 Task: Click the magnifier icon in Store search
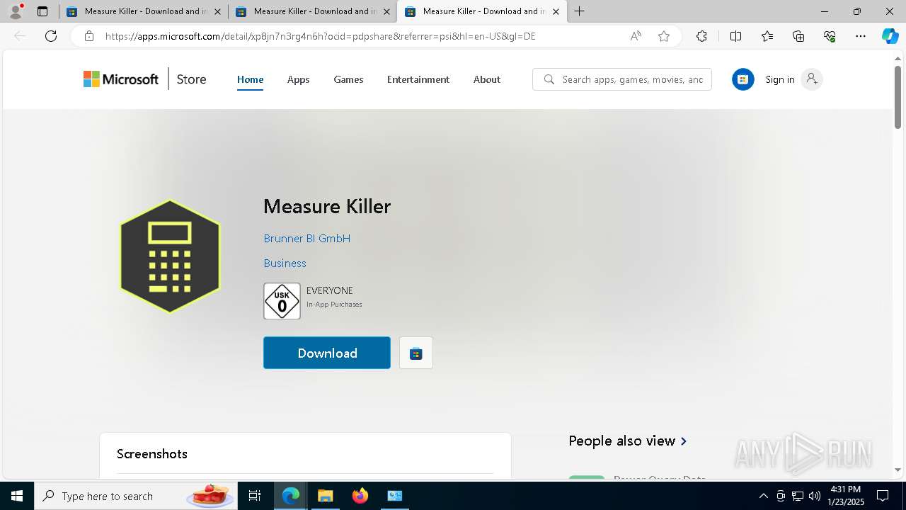point(549,79)
